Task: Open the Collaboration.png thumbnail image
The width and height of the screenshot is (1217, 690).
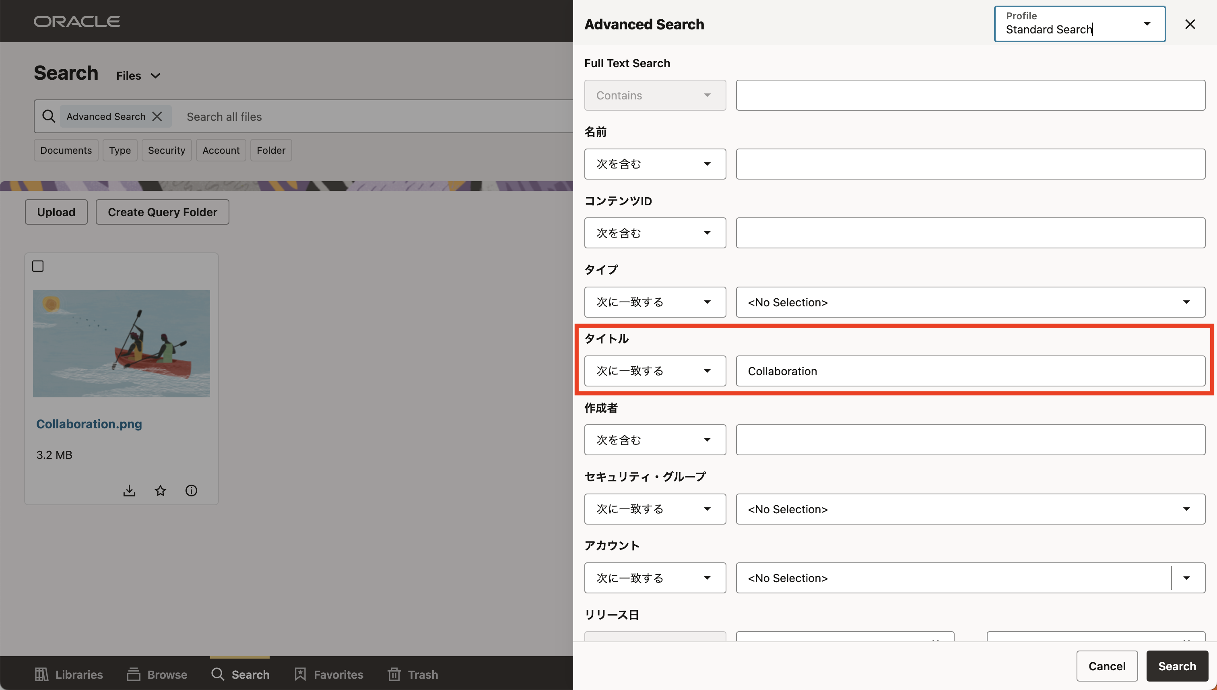Action: (121, 343)
